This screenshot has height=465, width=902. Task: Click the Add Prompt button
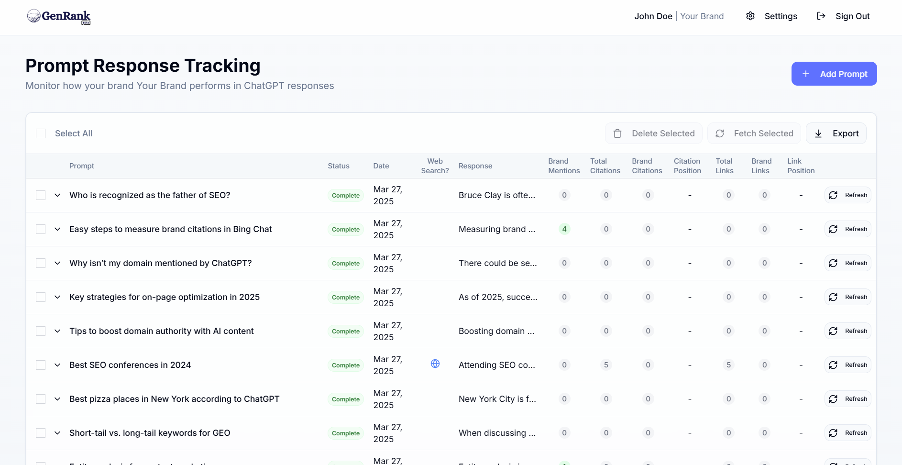(x=834, y=74)
